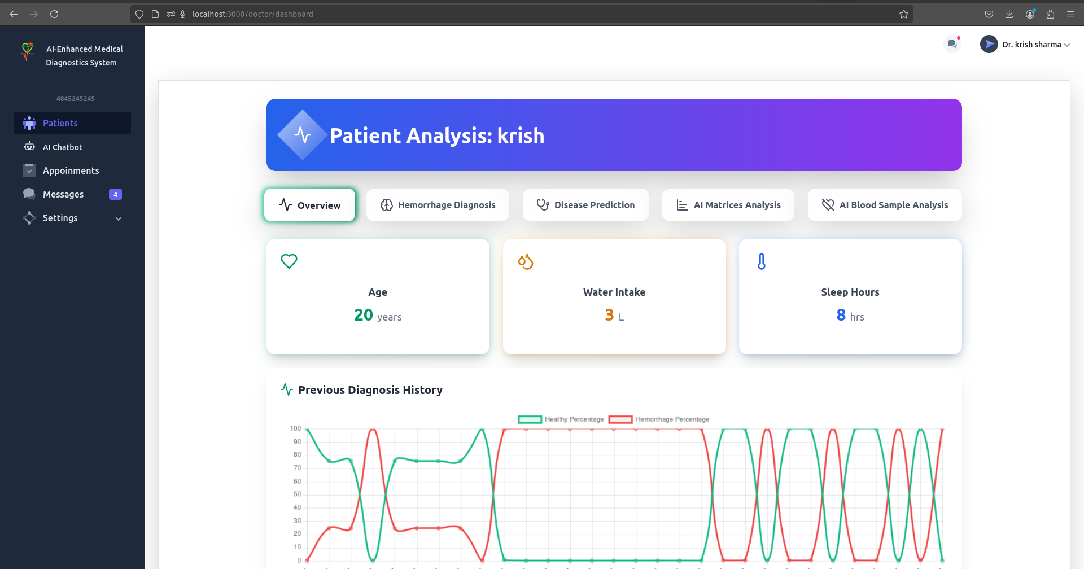Click the AI Chatbot robot icon
The width and height of the screenshot is (1084, 569).
[29, 147]
